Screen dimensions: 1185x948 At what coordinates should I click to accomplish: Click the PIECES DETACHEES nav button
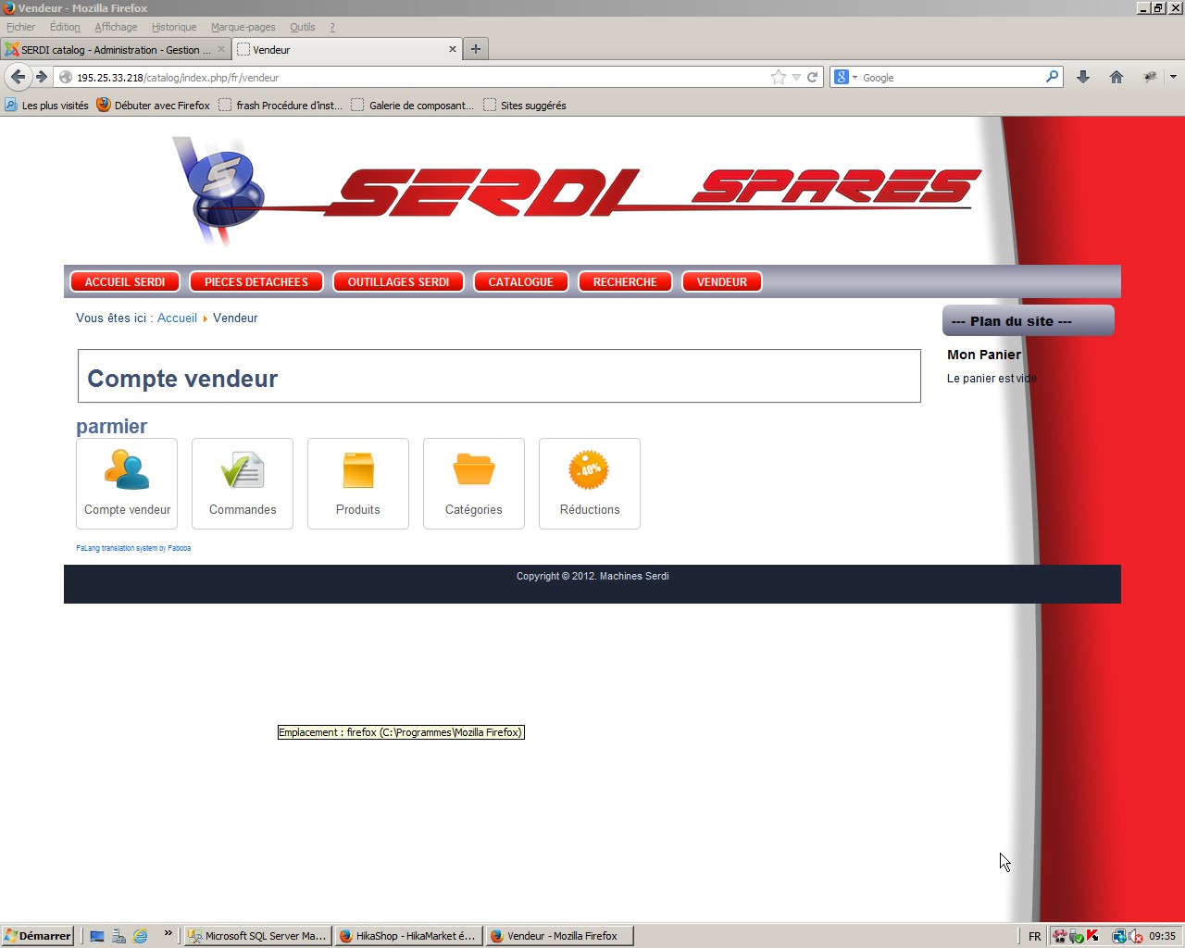coord(256,282)
